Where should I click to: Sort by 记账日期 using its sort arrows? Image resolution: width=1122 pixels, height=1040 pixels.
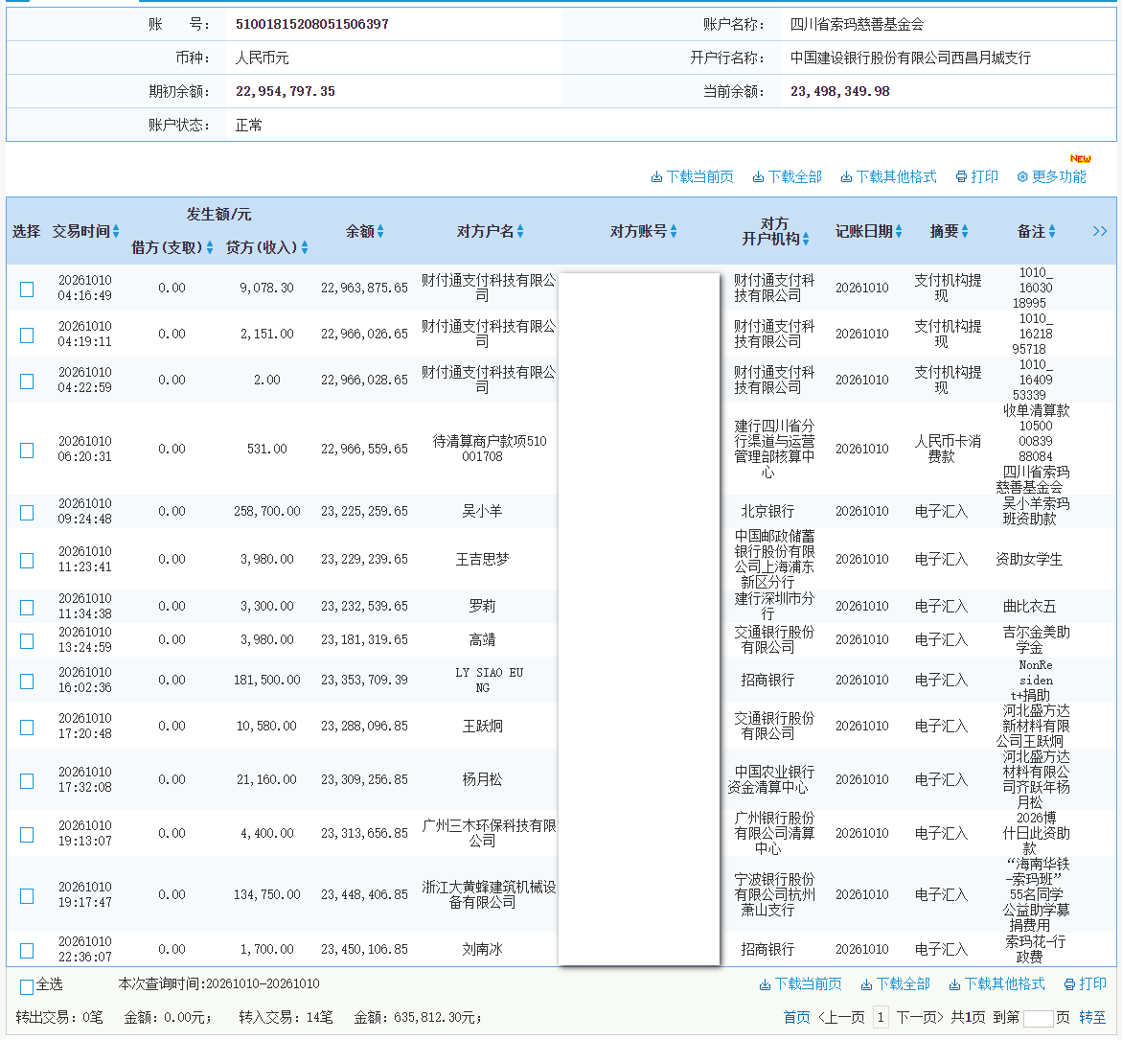[899, 231]
